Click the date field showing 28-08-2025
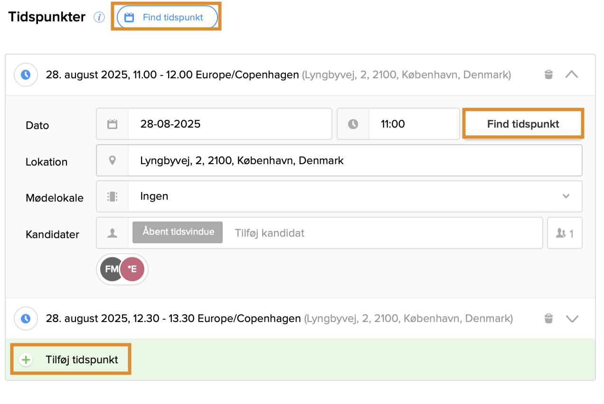The width and height of the screenshot is (604, 404). point(229,124)
